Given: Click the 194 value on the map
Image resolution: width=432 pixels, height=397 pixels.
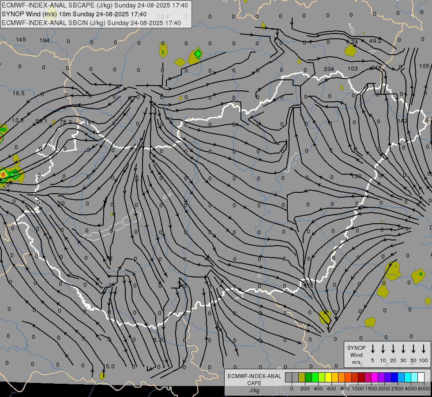Looking at the screenshot, I should pos(45,41).
